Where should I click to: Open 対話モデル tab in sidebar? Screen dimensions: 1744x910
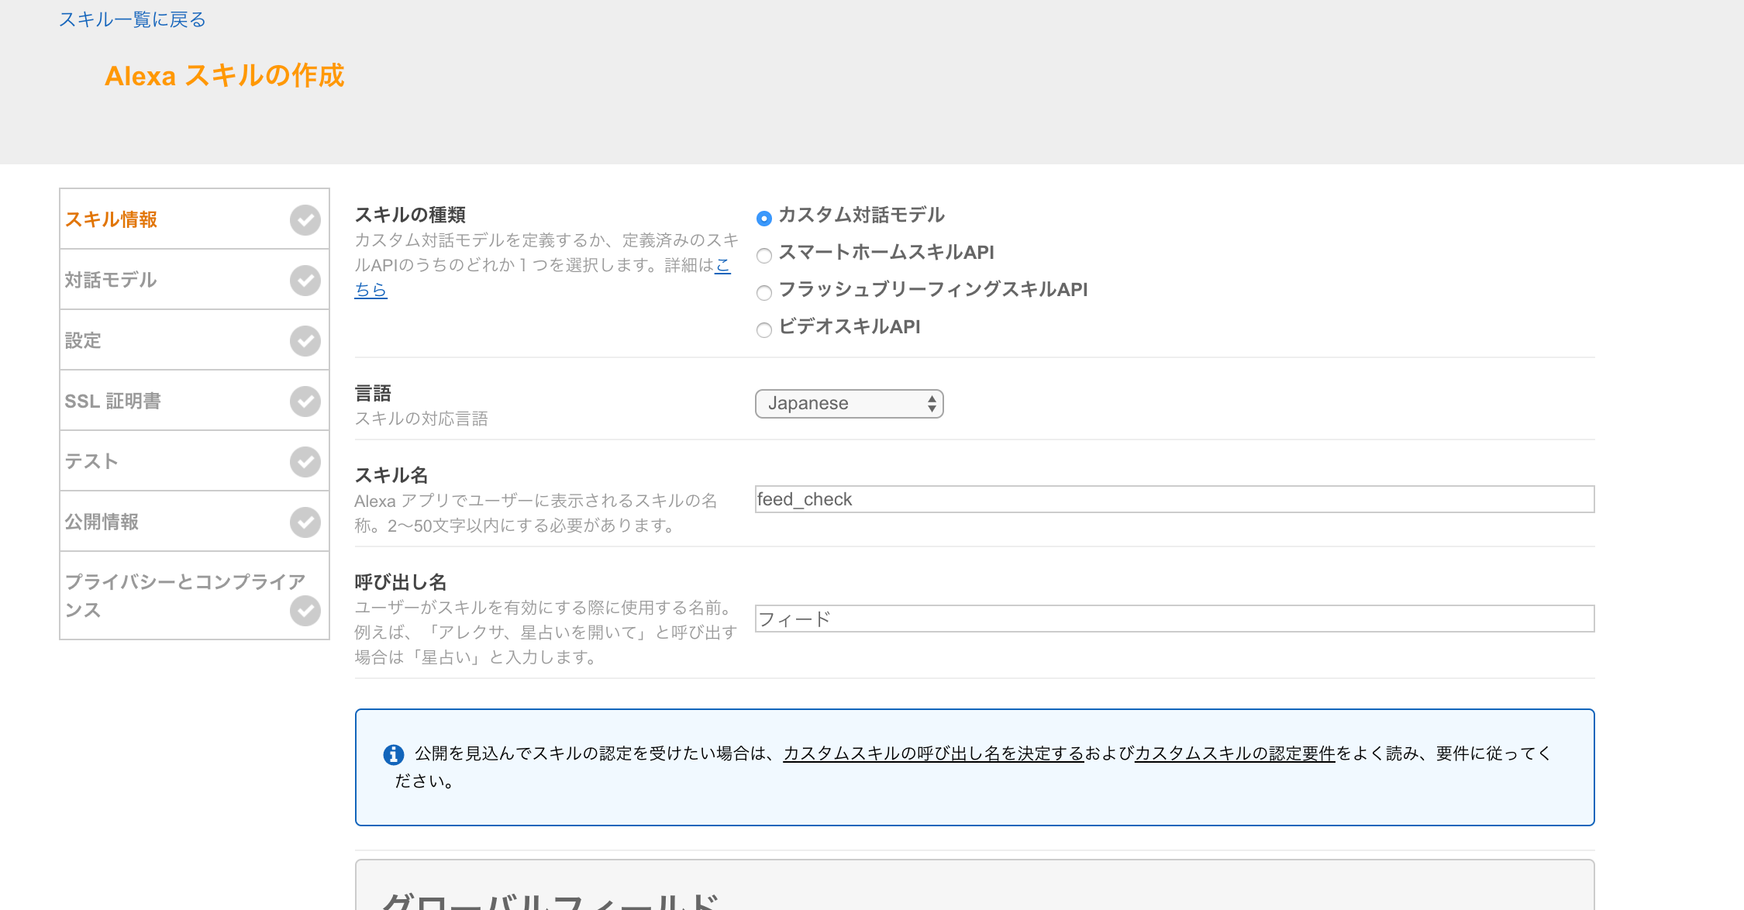(195, 280)
